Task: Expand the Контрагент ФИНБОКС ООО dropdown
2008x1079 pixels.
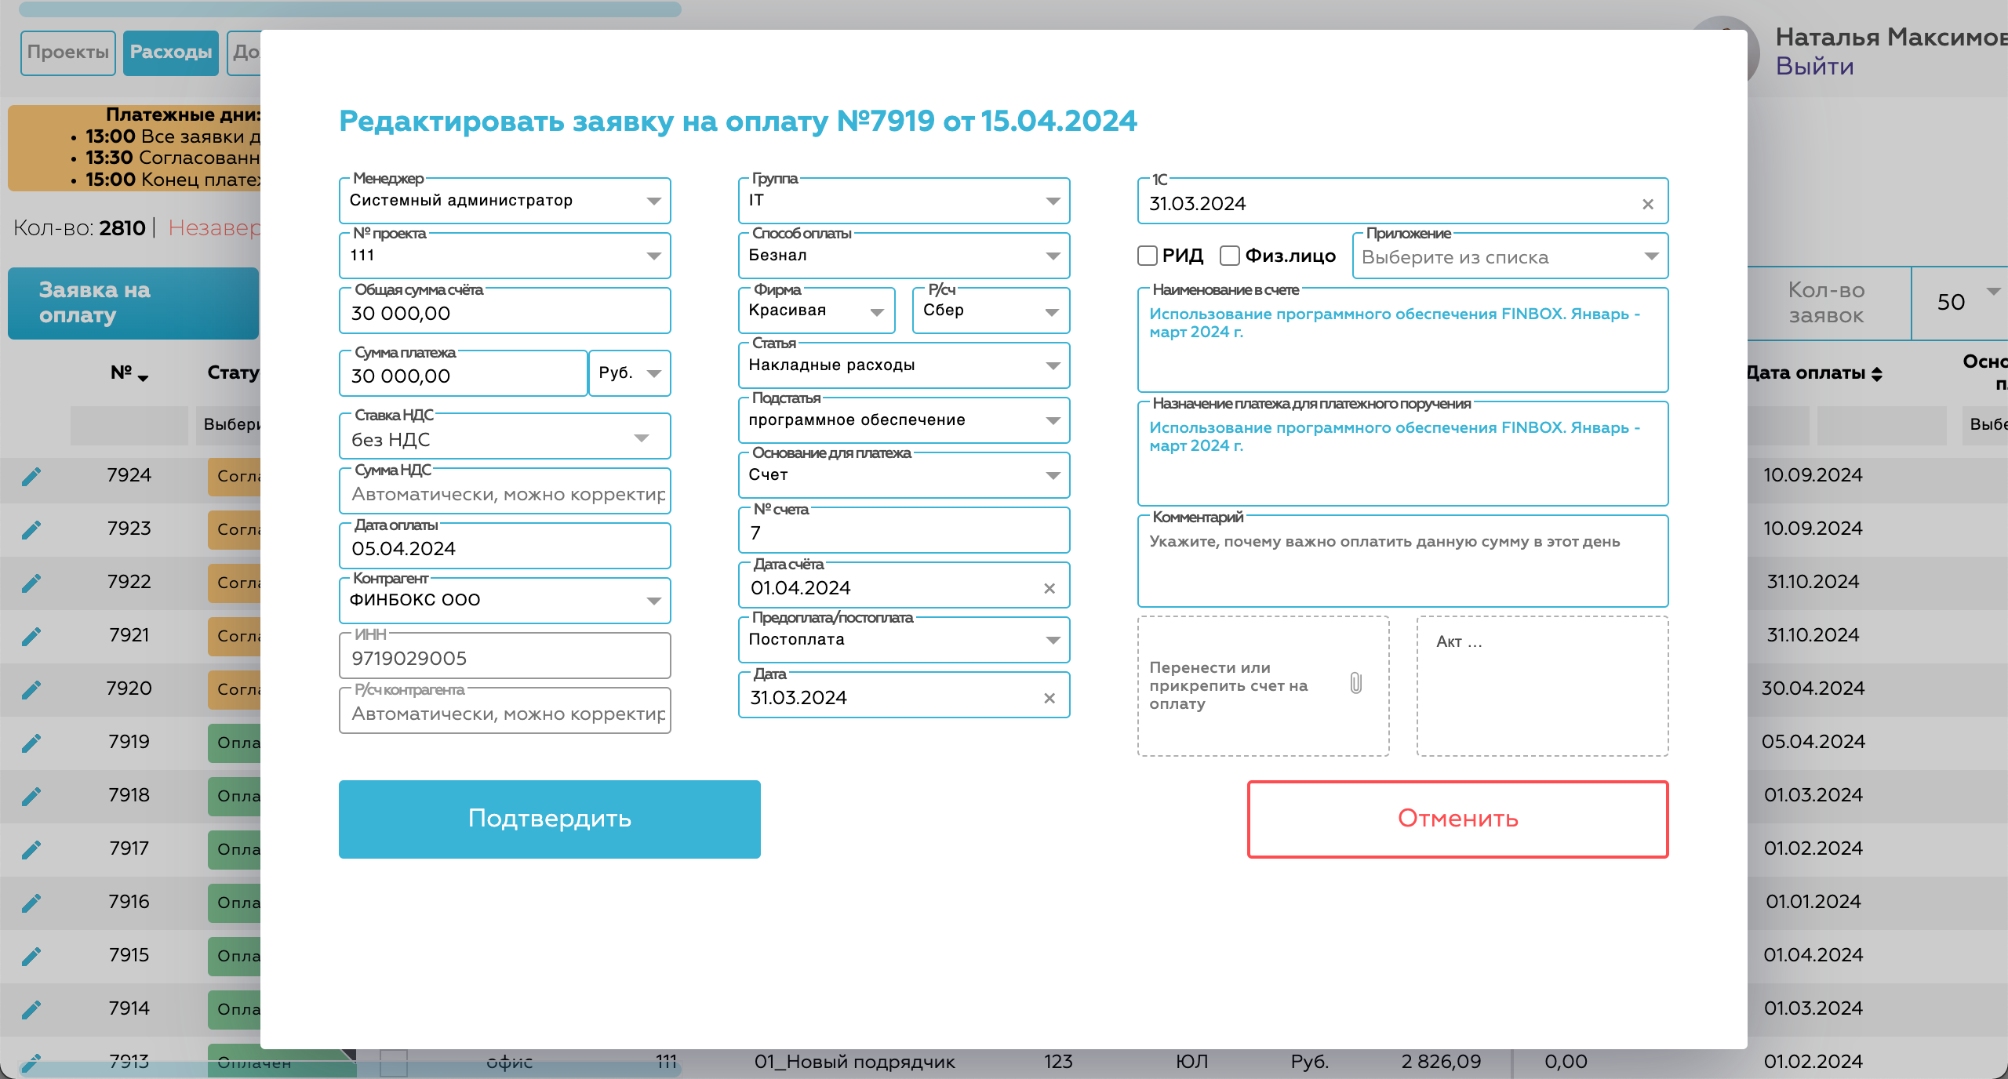Action: click(x=653, y=601)
